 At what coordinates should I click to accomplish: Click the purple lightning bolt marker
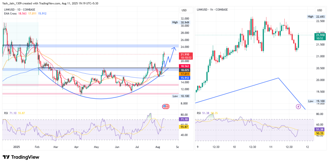(298, 107)
